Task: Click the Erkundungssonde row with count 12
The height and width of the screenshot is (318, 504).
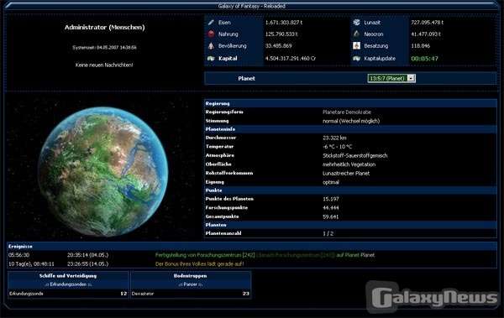Action: [x=68, y=294]
